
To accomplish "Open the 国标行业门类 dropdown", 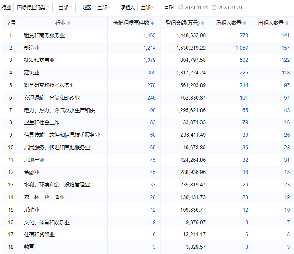I will 33,7.
